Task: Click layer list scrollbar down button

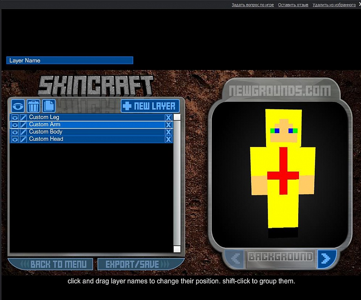Action: [x=177, y=249]
